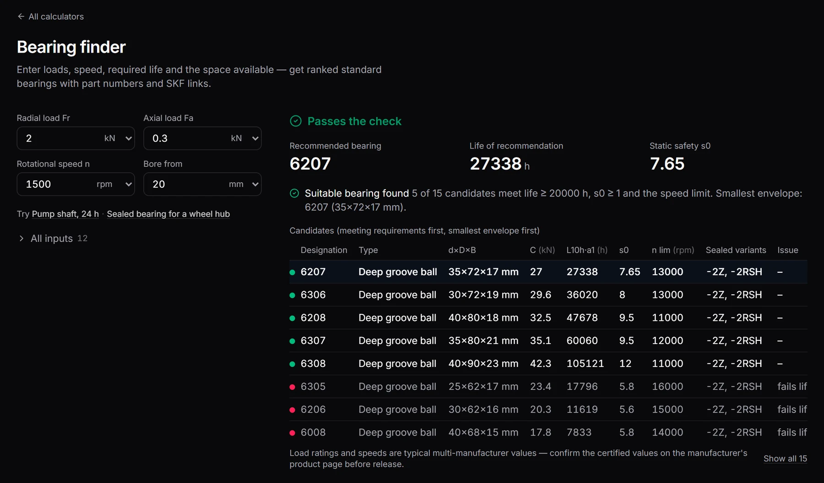Click the n lim (rpm) column header
824x483 pixels.
tap(673, 250)
